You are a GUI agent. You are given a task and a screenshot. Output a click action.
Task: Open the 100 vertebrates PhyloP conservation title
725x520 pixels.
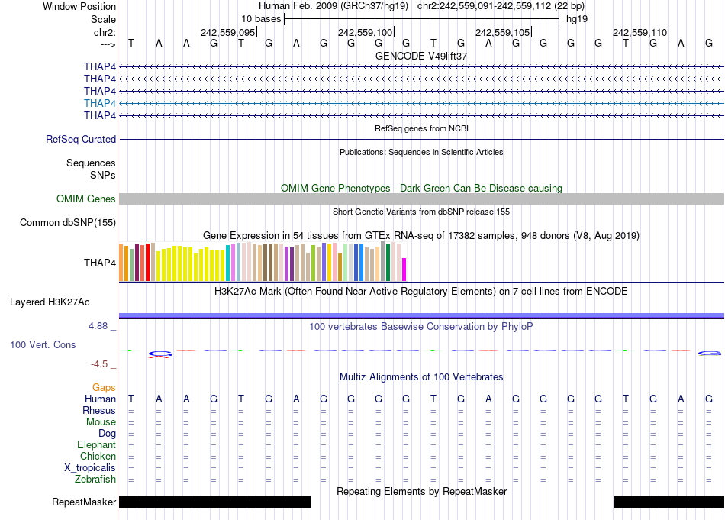[421, 327]
